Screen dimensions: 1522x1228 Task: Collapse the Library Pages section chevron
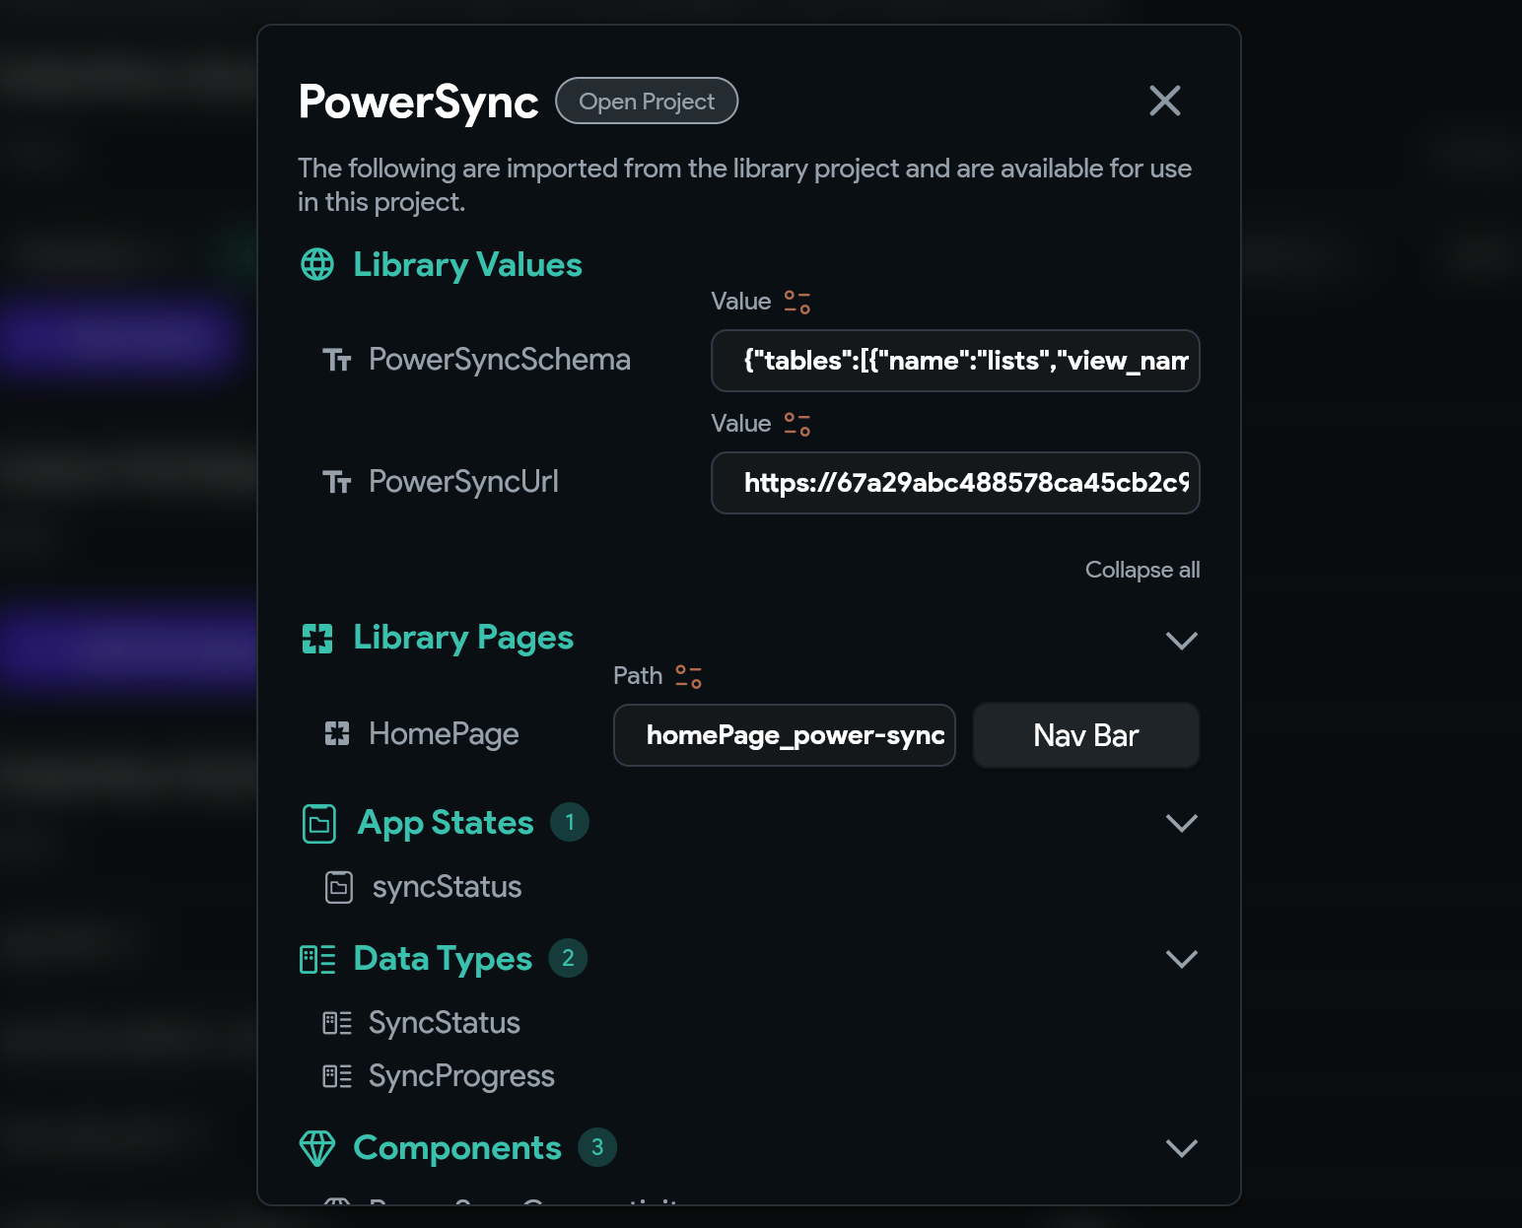(1181, 641)
